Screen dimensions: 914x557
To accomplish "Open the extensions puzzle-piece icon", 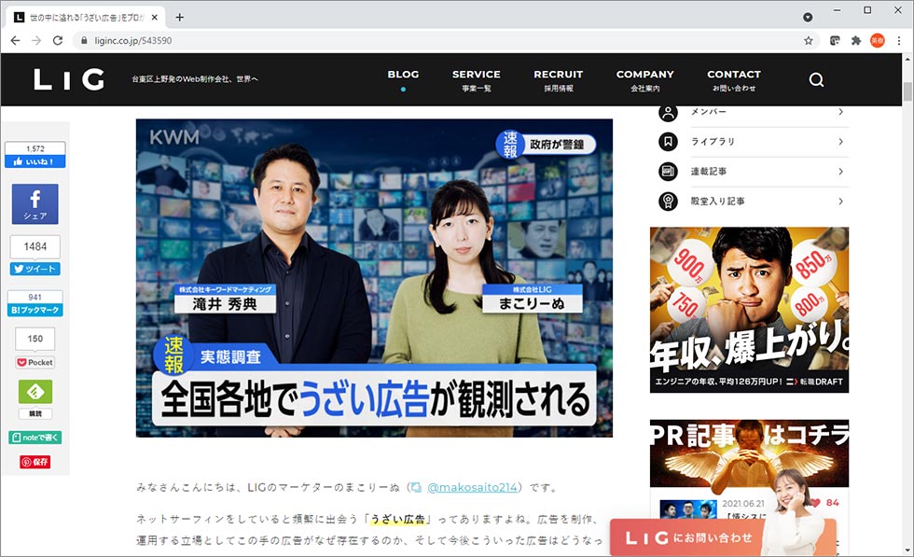I will pyautogui.click(x=856, y=40).
